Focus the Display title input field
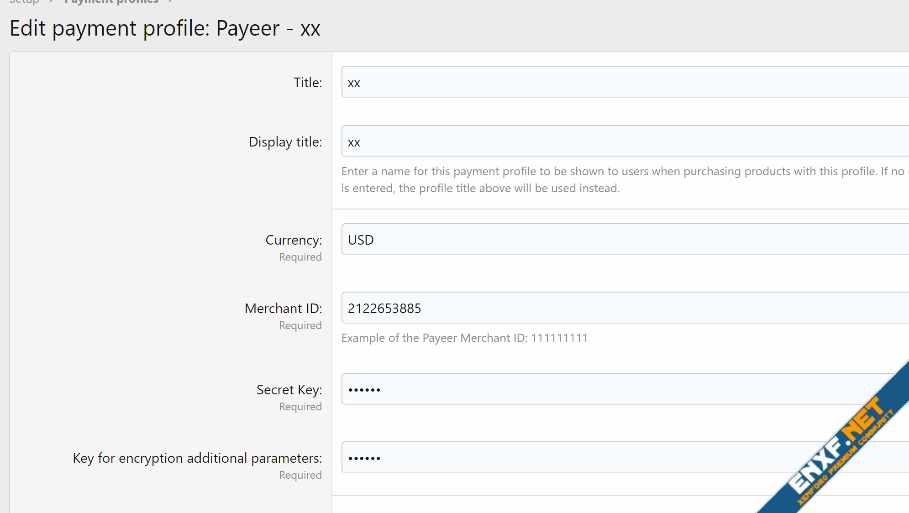 click(625, 141)
